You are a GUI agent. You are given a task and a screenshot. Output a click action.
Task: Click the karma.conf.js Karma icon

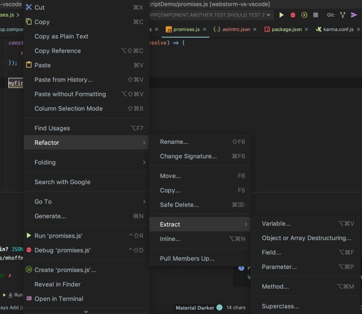tap(319, 29)
